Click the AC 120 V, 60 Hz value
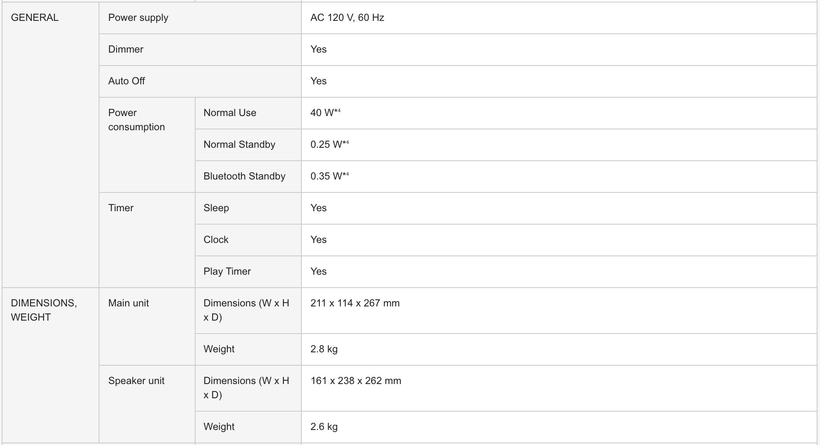 [347, 18]
